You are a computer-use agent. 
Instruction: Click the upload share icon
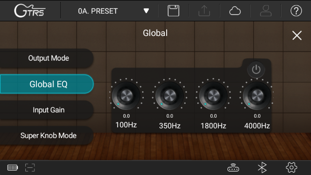pos(204,11)
